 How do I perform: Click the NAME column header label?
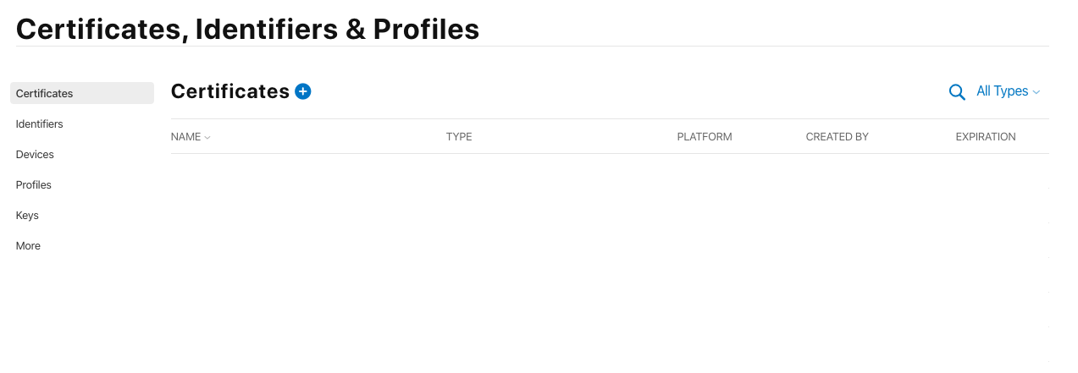[x=185, y=136]
